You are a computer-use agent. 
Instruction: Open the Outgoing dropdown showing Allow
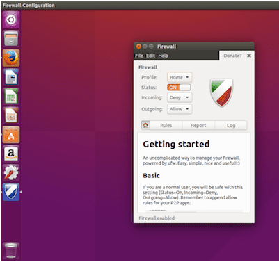(x=180, y=109)
